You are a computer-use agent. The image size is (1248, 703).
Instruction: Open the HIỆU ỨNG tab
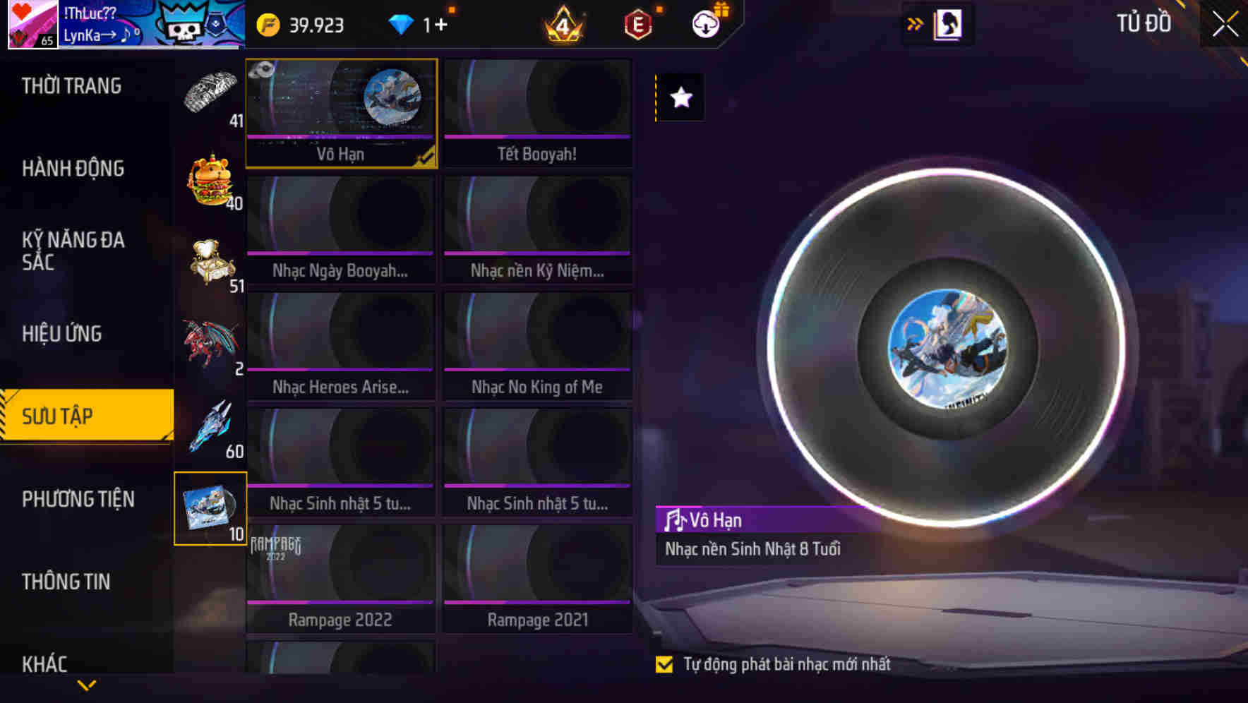point(62,334)
